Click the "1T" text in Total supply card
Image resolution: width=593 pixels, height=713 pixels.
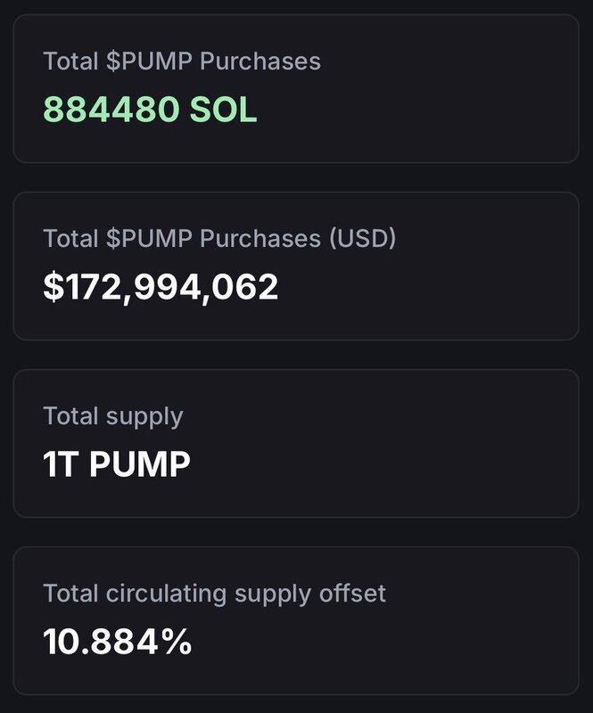[62, 464]
